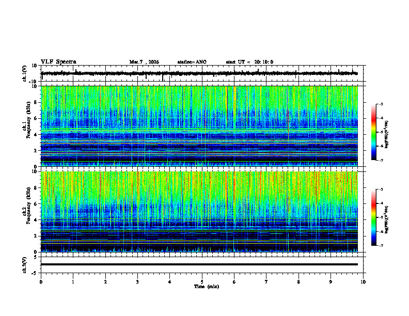Click the "-10" tick on ch.1 voltage axis
This screenshot has width=409, height=316.
point(34,82)
